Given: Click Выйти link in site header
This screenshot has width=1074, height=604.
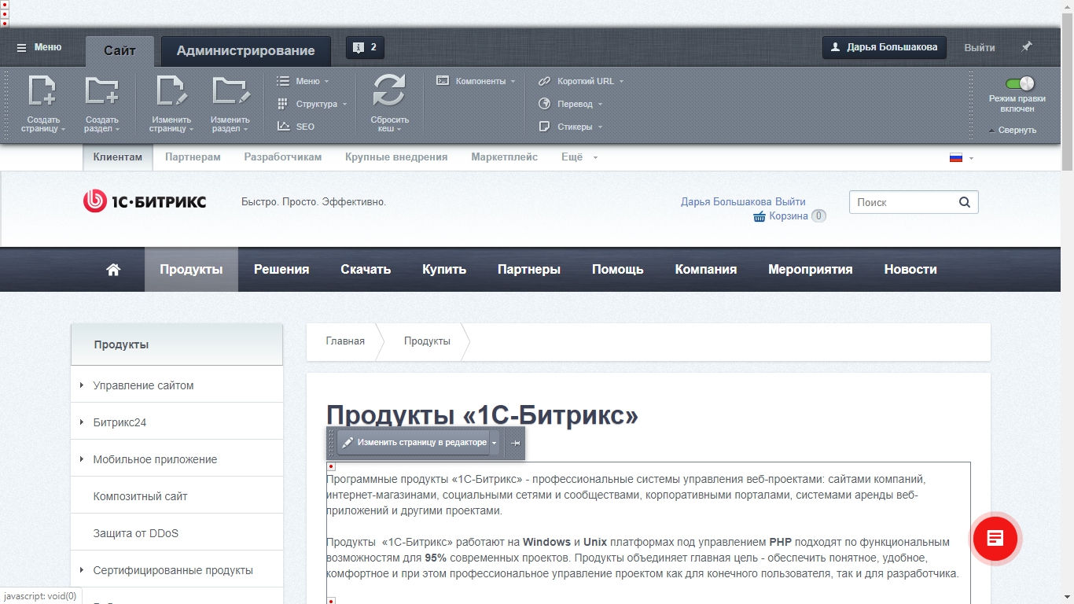Looking at the screenshot, I should click(x=790, y=201).
